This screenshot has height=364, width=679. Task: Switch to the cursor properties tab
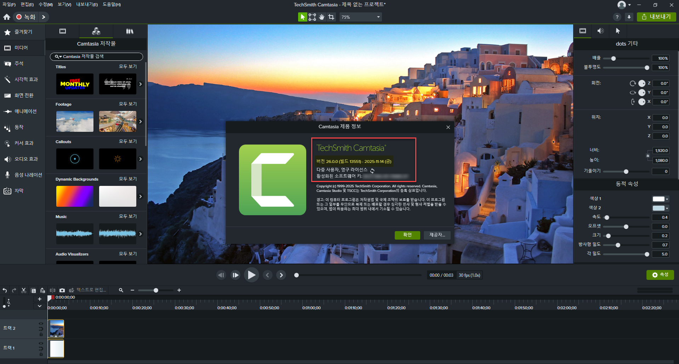point(618,31)
